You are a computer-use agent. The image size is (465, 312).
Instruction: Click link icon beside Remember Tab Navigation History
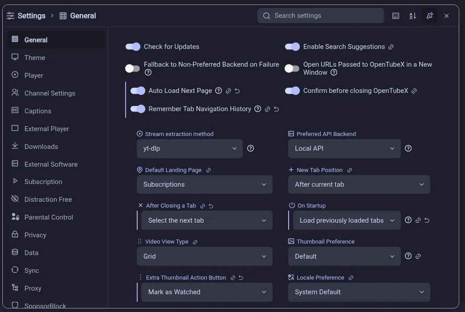[267, 109]
